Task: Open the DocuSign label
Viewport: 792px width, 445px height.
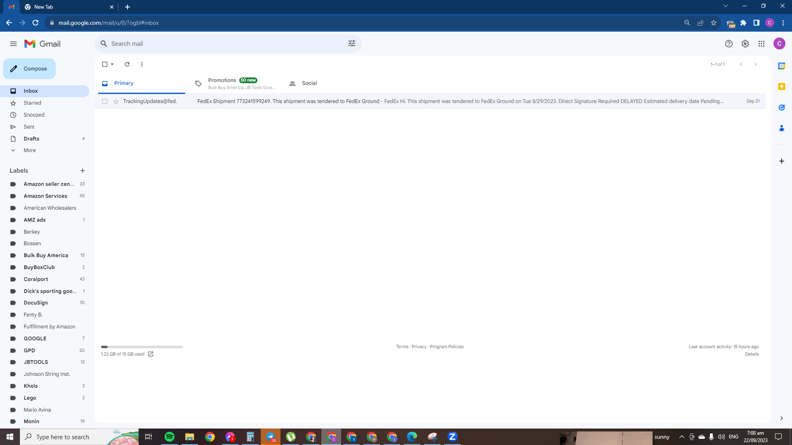Action: click(x=45, y=303)
